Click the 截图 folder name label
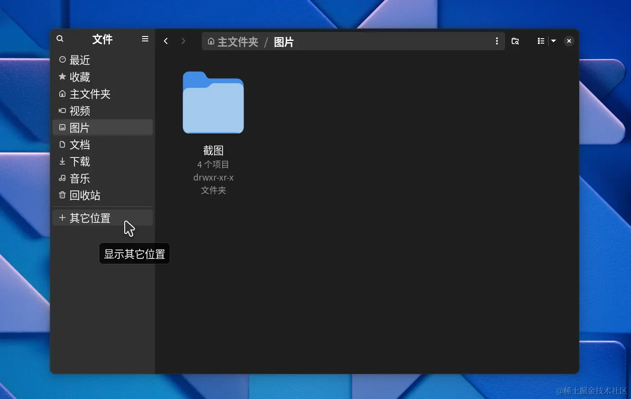The width and height of the screenshot is (631, 399). (x=213, y=151)
